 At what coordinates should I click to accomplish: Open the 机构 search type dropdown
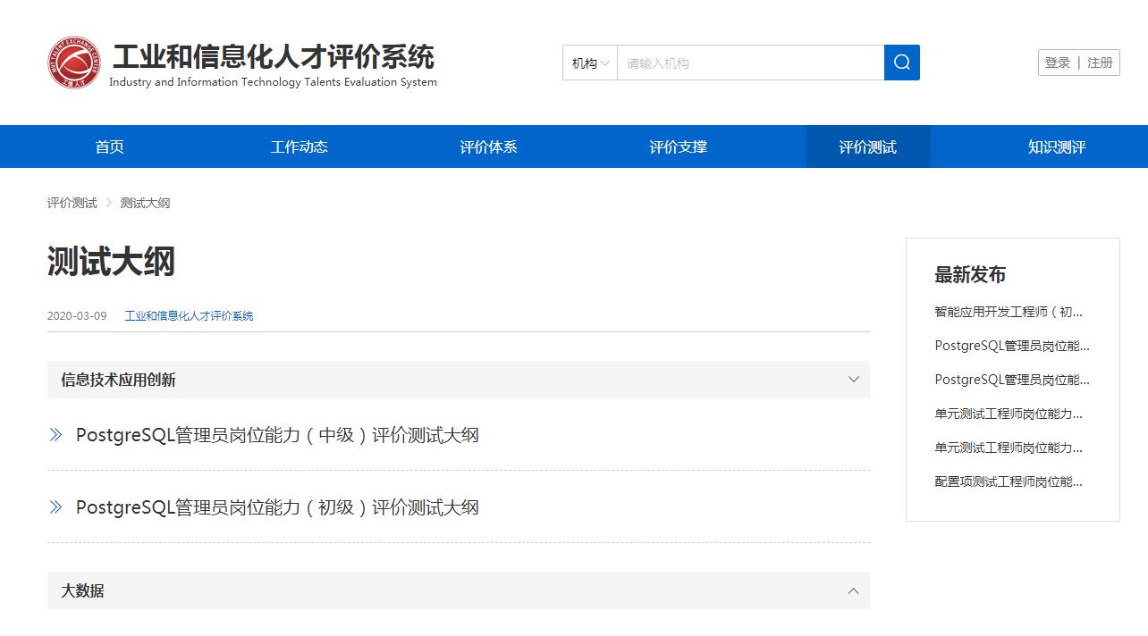click(590, 63)
